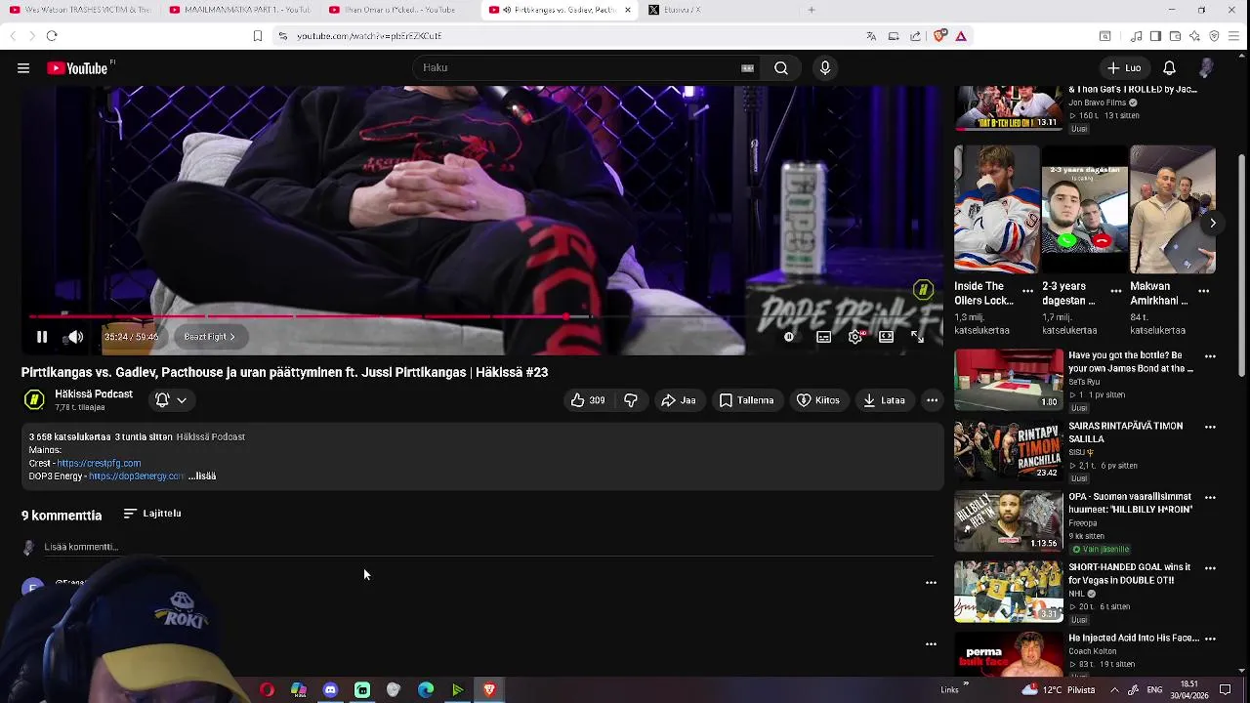Open the crestpfg.com link in description

tap(99, 464)
